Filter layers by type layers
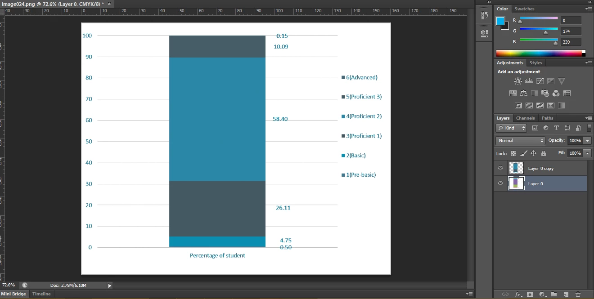Viewport: 594px width, 299px height. pyautogui.click(x=557, y=128)
